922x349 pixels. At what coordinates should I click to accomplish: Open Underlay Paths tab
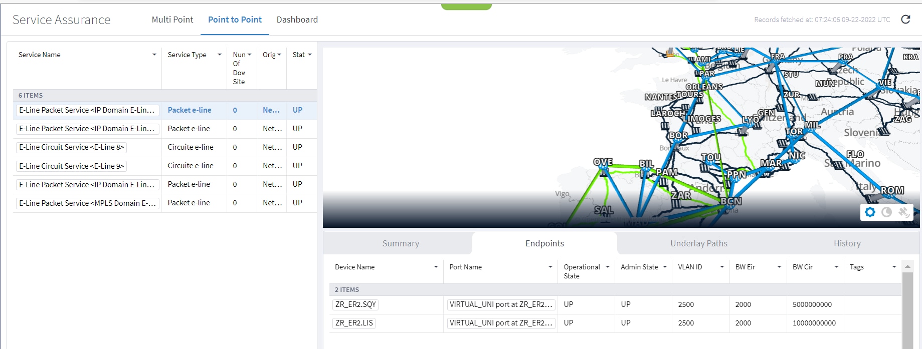tap(698, 243)
